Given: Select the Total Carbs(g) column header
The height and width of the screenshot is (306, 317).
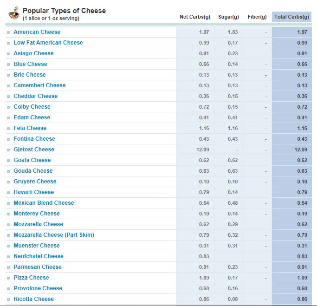Looking at the screenshot, I should coord(291,17).
